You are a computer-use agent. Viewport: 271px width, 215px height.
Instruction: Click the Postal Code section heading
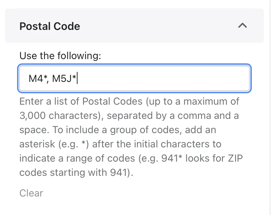(x=50, y=26)
